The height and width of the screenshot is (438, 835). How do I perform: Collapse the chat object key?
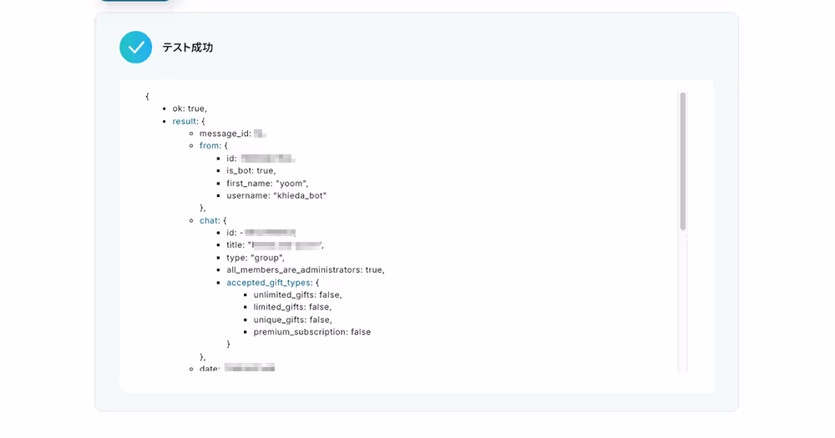coord(210,220)
